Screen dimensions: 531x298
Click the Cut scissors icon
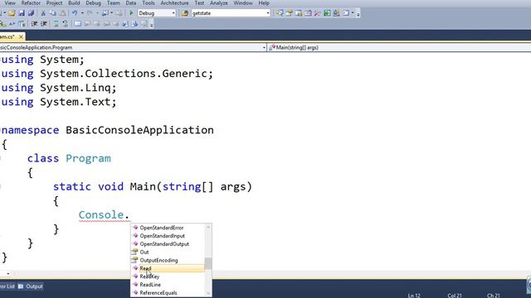[x=43, y=13]
